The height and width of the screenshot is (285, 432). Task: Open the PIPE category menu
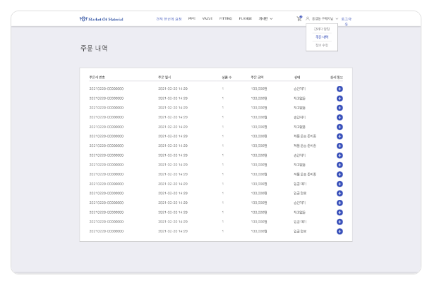(192, 18)
